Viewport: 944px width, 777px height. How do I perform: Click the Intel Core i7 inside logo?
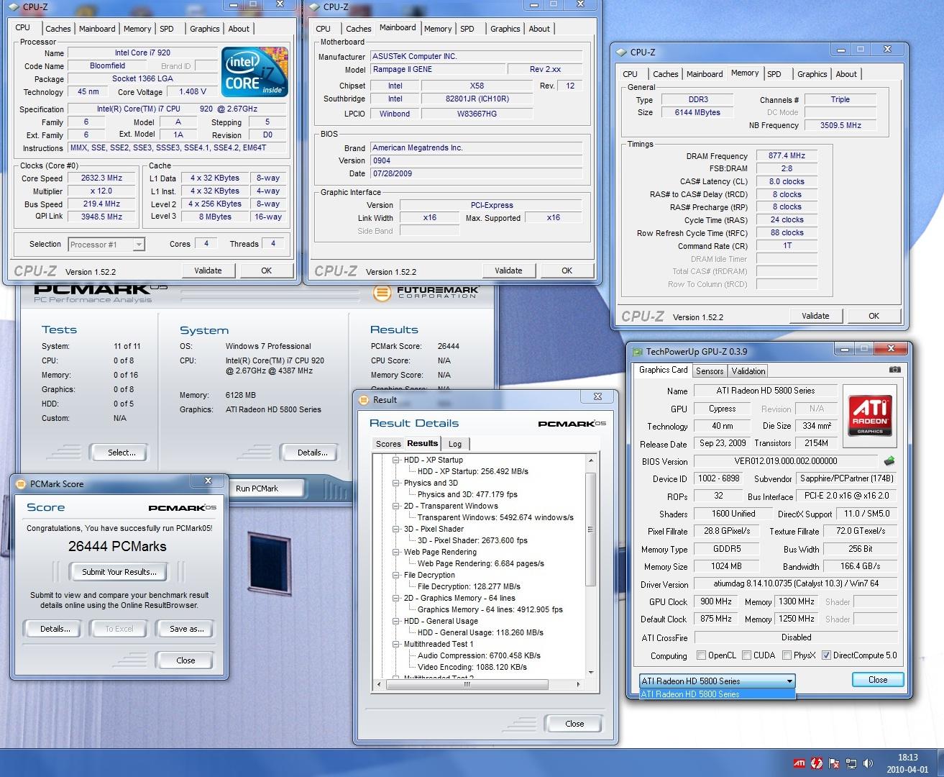tap(255, 72)
